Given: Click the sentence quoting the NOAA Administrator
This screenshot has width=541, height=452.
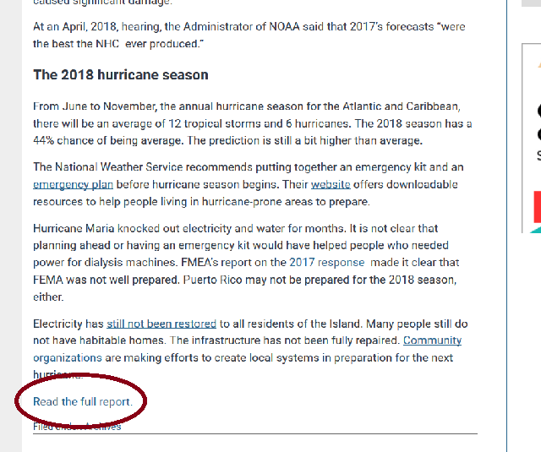Looking at the screenshot, I should click(x=249, y=35).
